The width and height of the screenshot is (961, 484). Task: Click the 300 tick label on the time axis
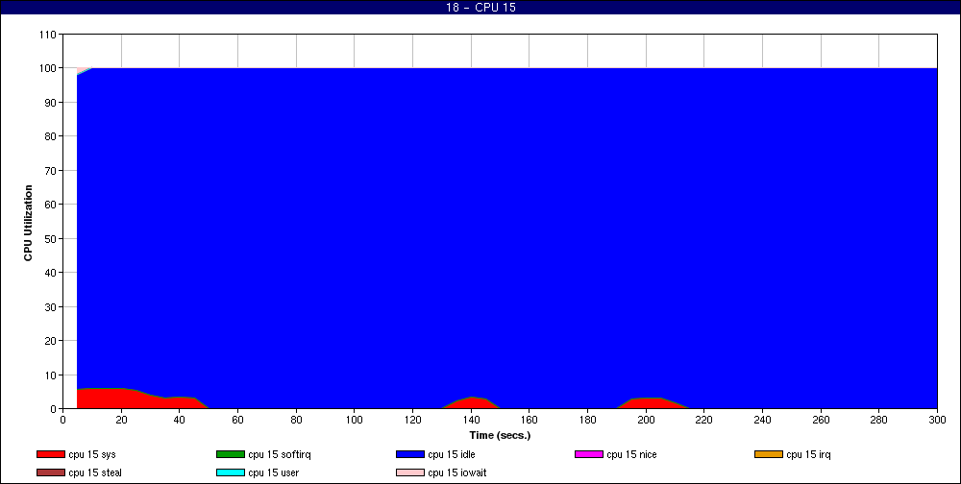937,421
